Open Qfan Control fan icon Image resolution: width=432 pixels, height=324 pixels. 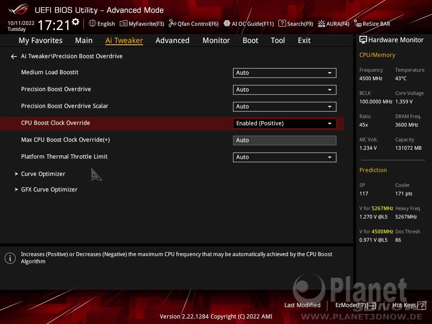172,24
